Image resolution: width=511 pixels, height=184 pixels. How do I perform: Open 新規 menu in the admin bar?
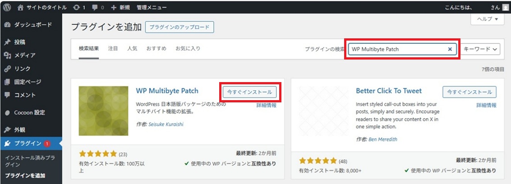[x=124, y=8]
